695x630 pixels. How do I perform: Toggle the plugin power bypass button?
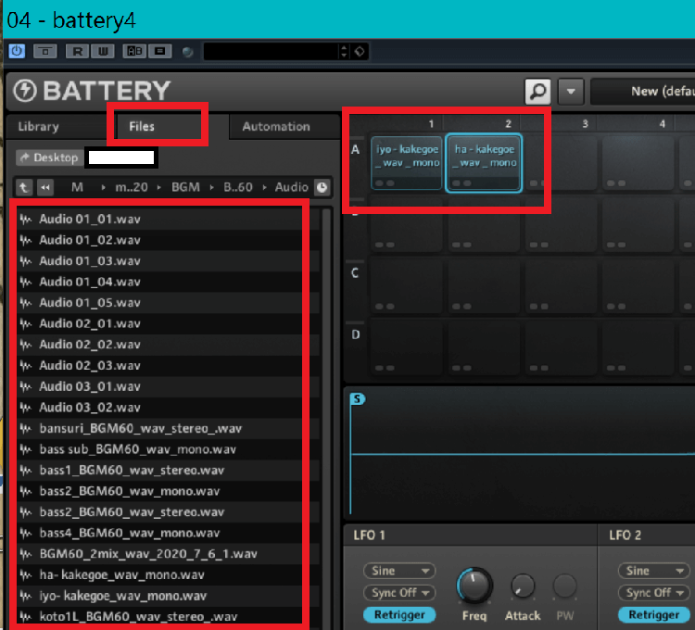coord(17,51)
